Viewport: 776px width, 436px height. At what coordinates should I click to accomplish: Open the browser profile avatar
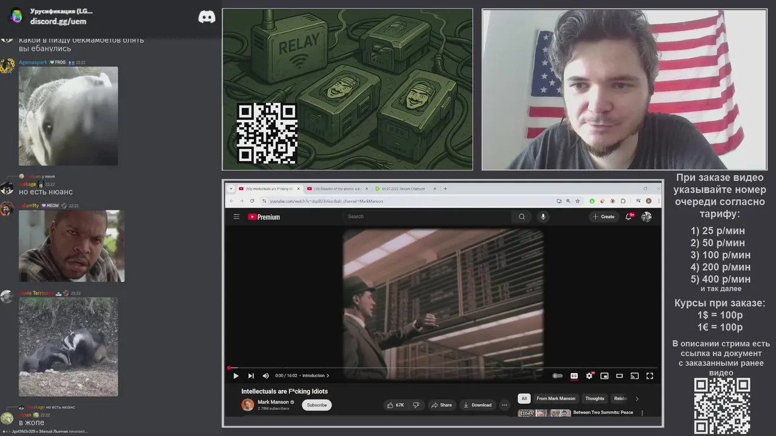[649, 200]
